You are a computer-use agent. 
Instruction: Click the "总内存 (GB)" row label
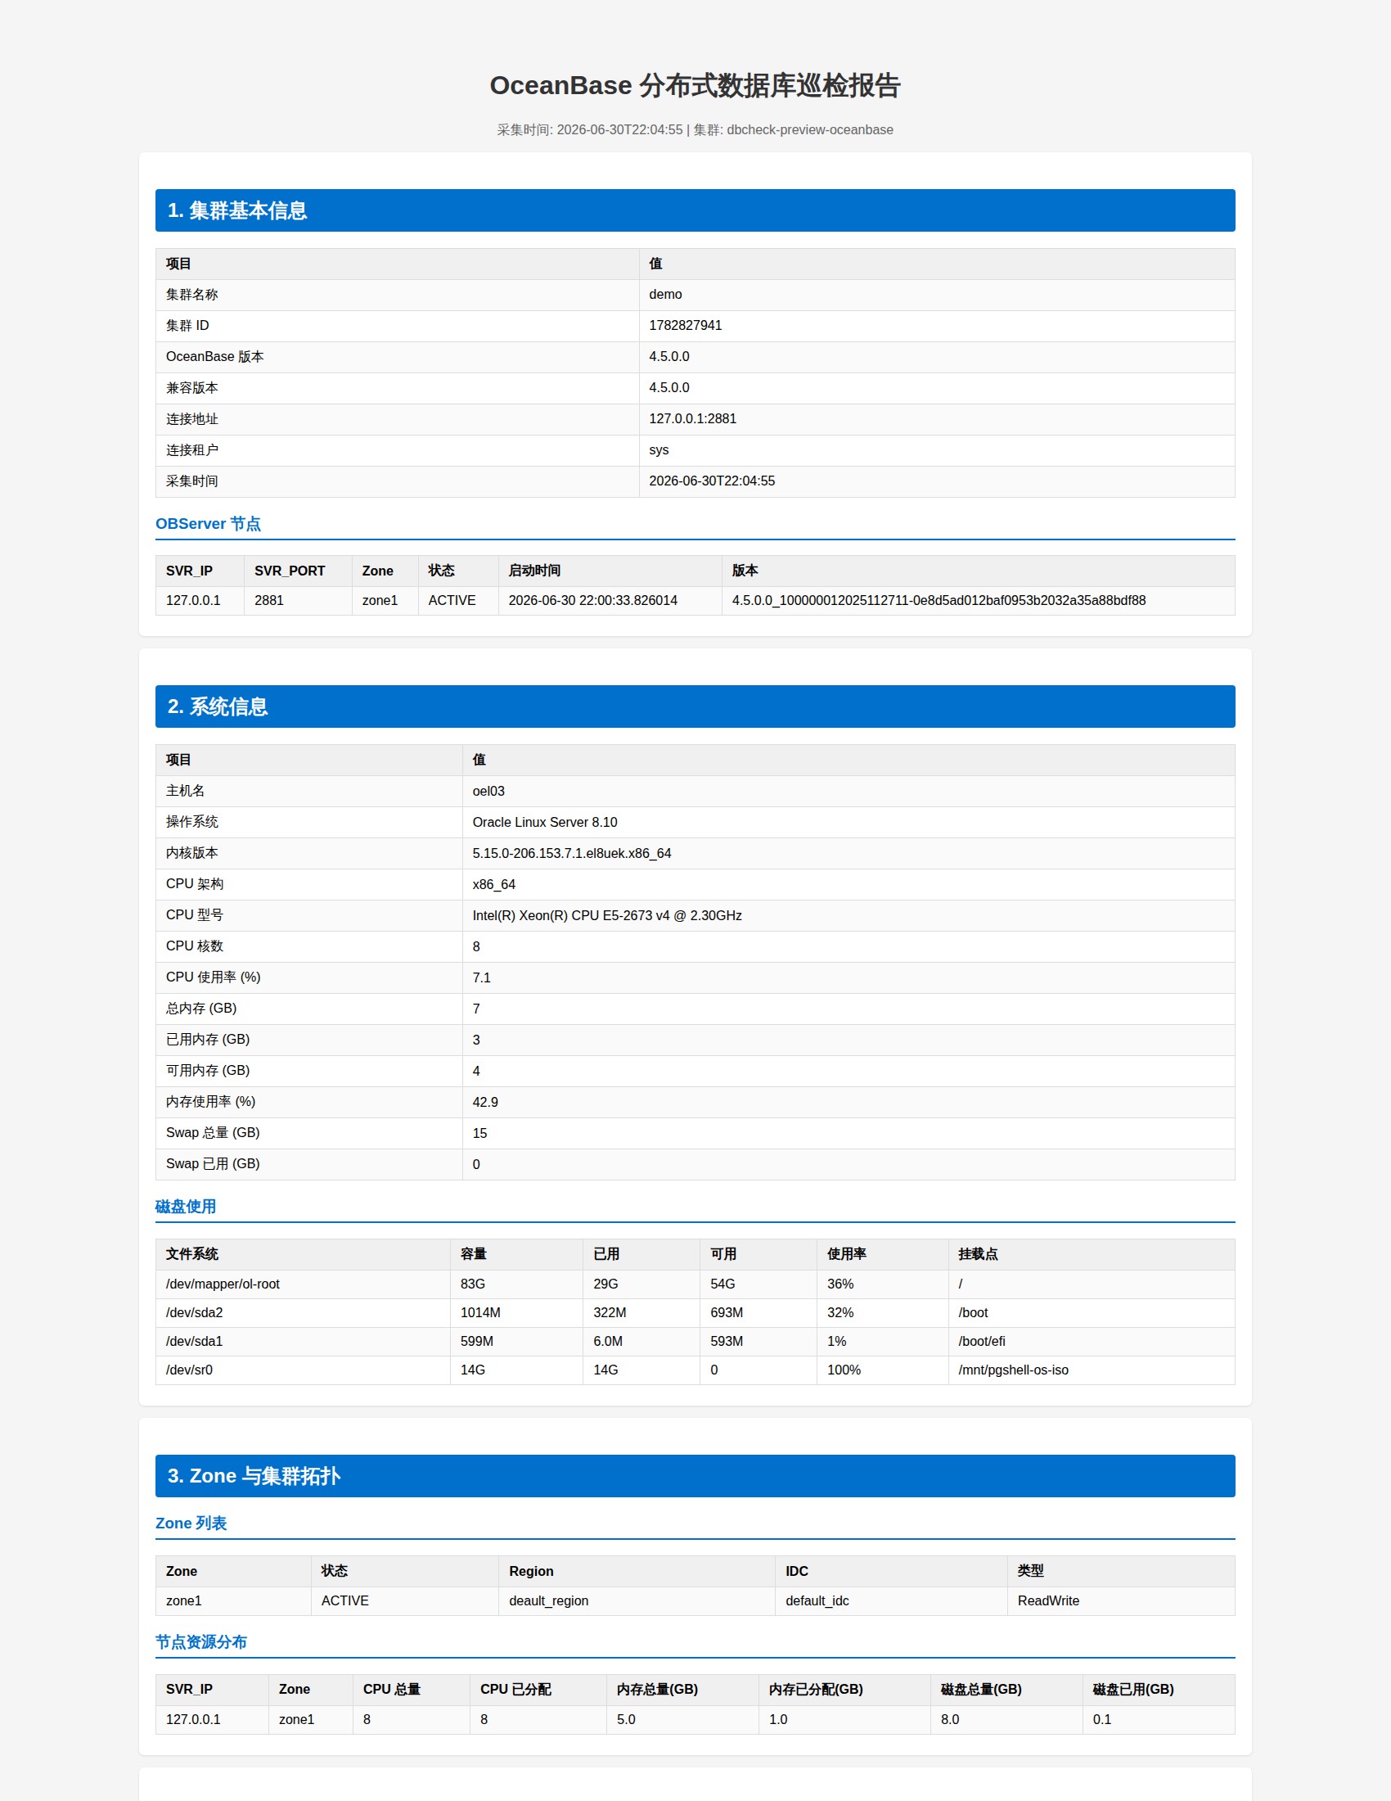pos(201,1009)
